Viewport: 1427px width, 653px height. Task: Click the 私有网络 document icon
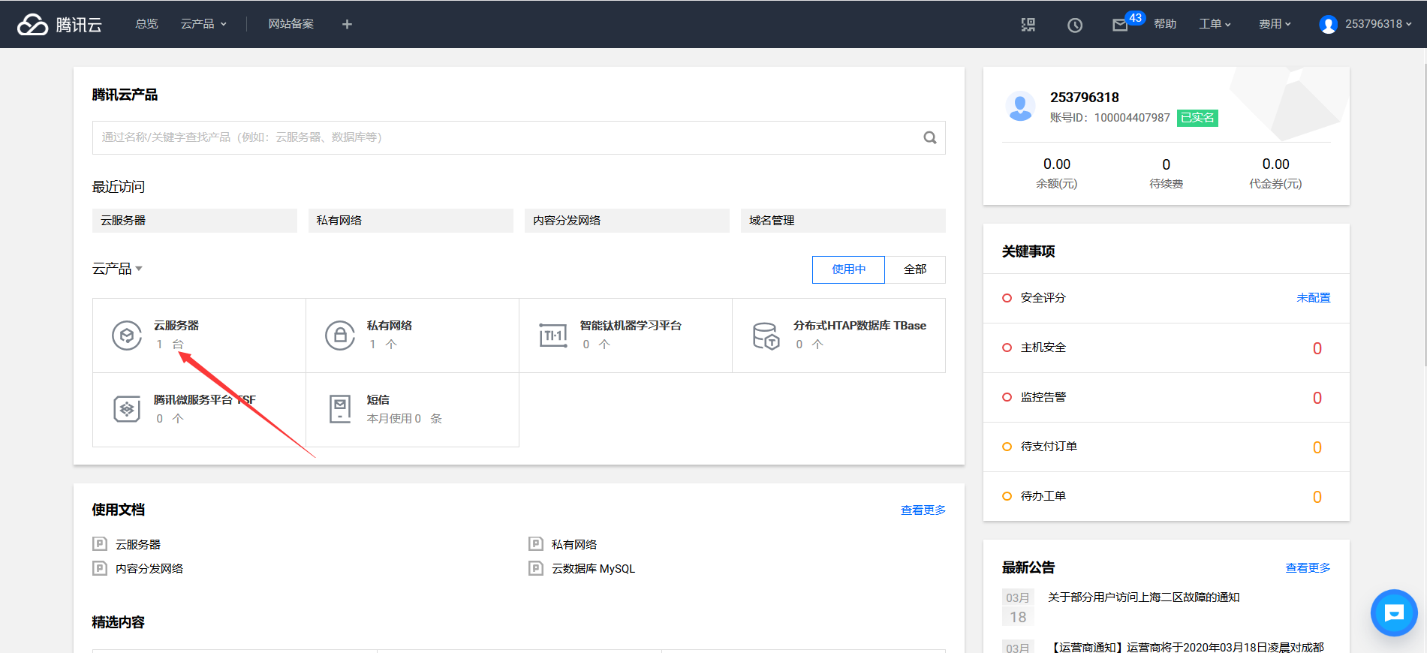[x=536, y=543]
